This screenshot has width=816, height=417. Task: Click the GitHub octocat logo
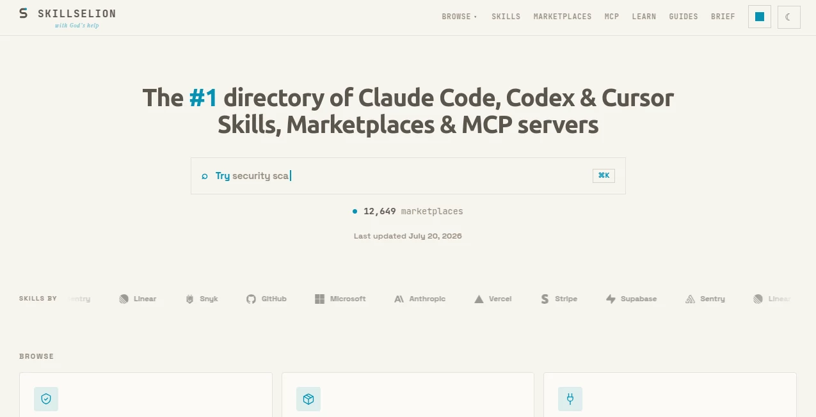[x=251, y=299]
